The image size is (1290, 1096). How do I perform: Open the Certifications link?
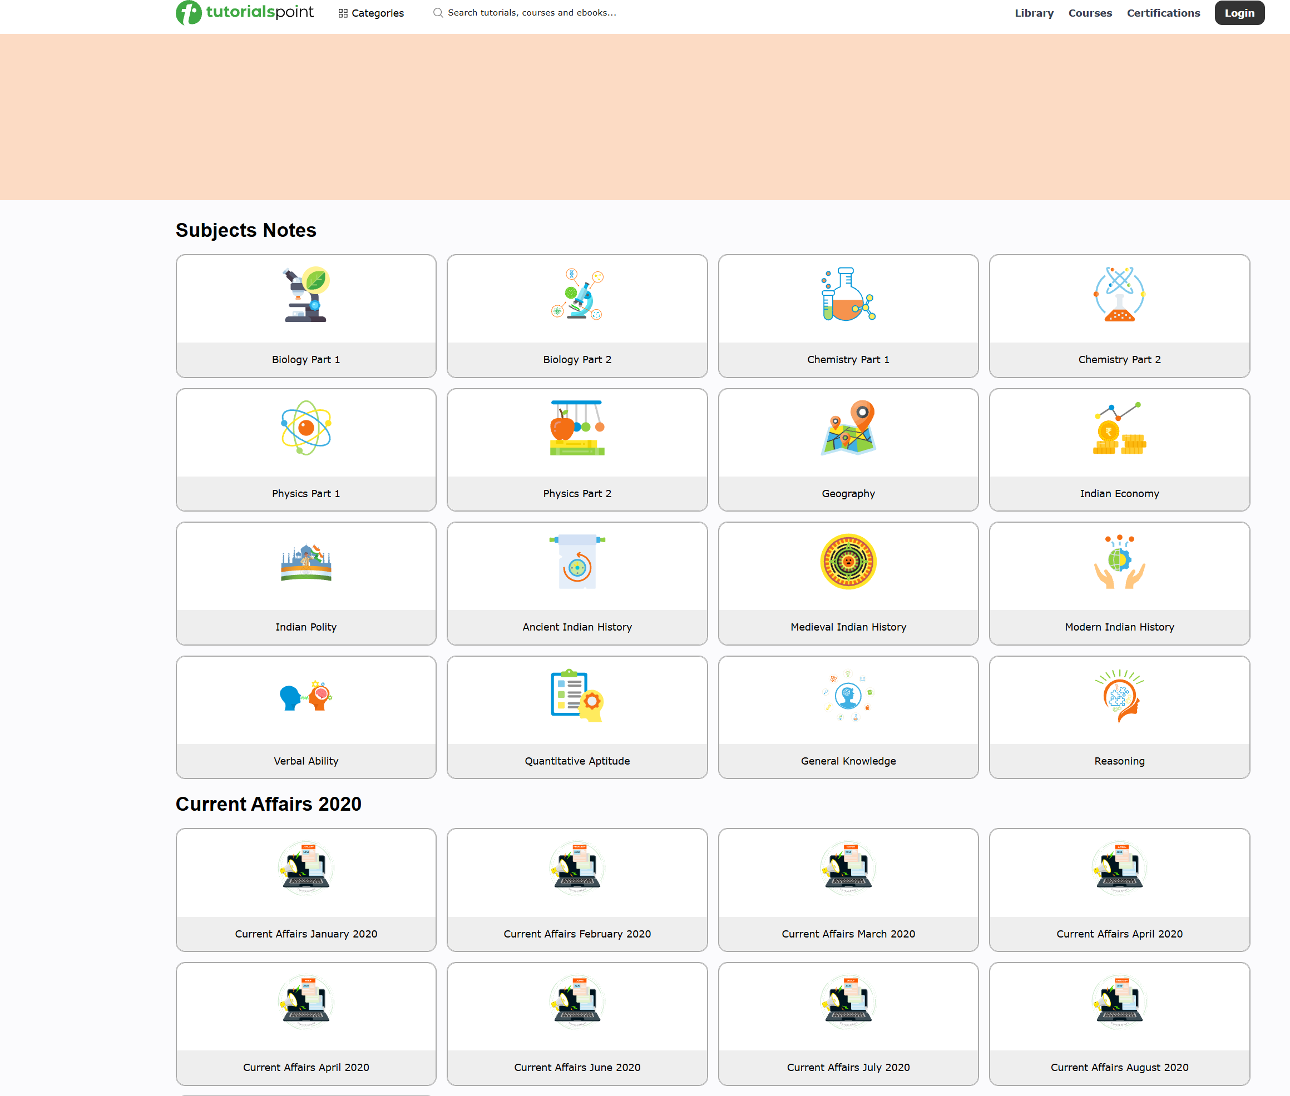1163,13
